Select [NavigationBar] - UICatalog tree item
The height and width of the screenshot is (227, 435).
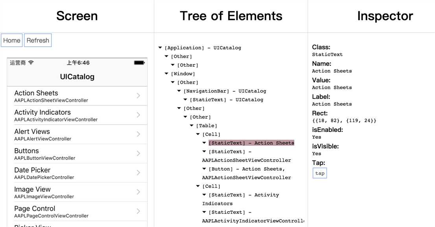coord(225,91)
